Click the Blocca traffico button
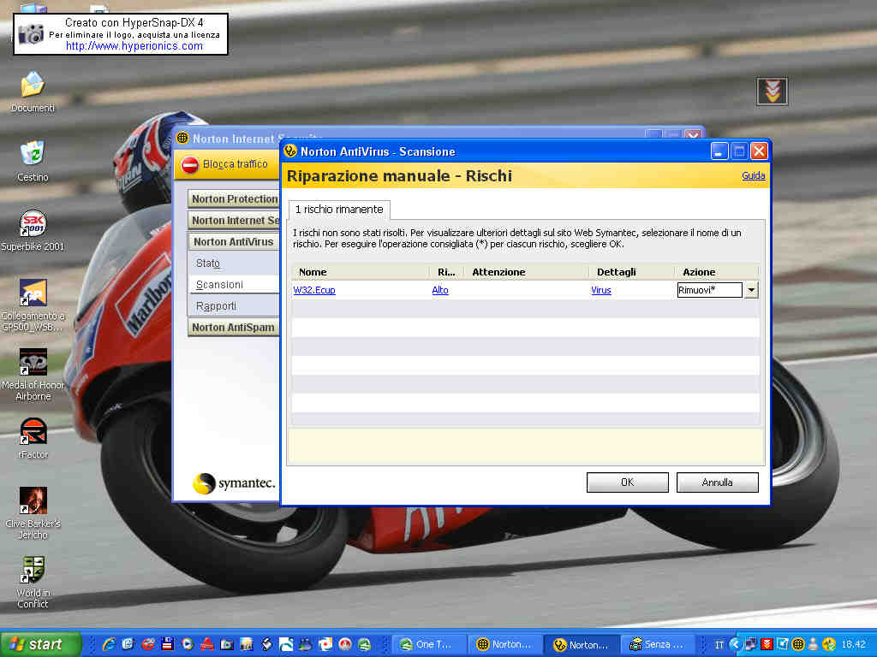 [x=226, y=165]
